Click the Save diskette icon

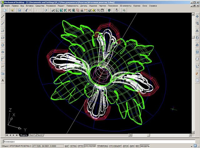click(19, 10)
